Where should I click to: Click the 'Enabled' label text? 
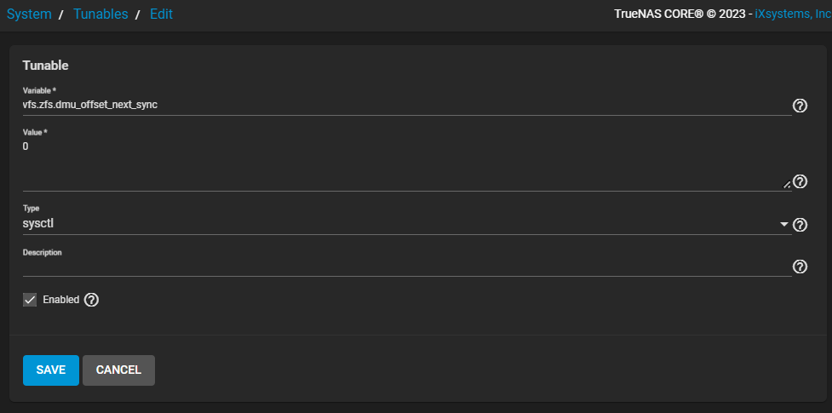pyautogui.click(x=60, y=300)
